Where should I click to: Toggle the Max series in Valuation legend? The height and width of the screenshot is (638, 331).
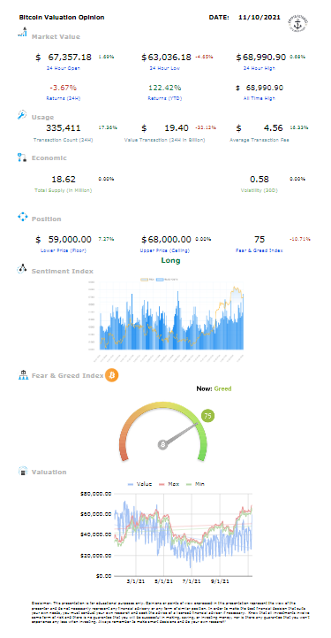(169, 484)
